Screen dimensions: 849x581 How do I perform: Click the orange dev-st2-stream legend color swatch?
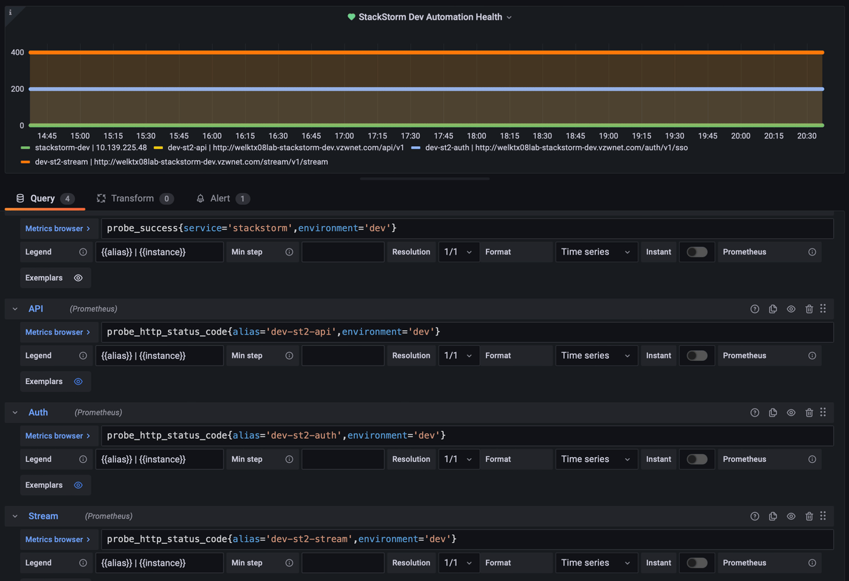pyautogui.click(x=25, y=162)
